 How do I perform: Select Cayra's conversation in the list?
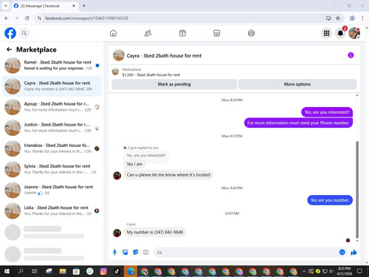pos(52,86)
